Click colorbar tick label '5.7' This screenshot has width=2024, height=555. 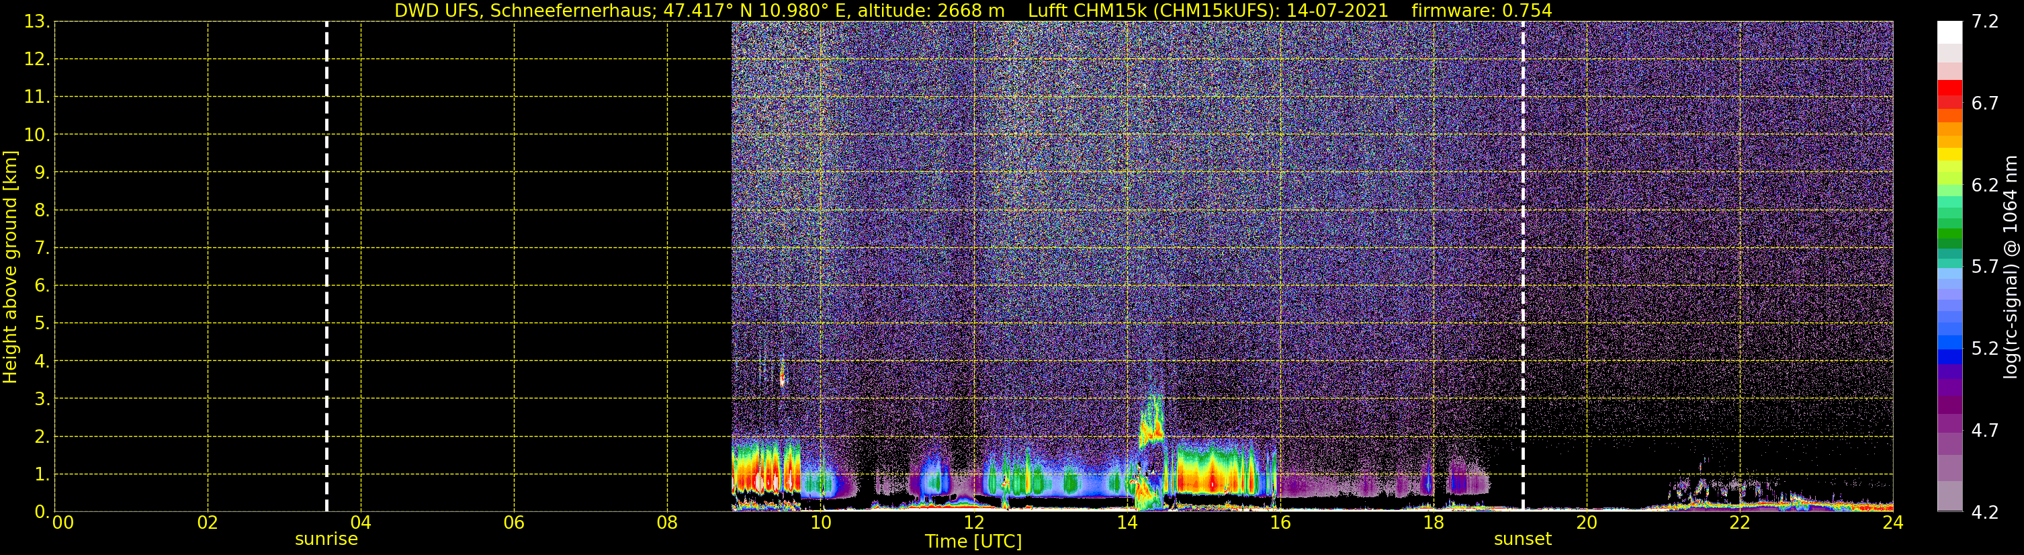click(x=1985, y=267)
